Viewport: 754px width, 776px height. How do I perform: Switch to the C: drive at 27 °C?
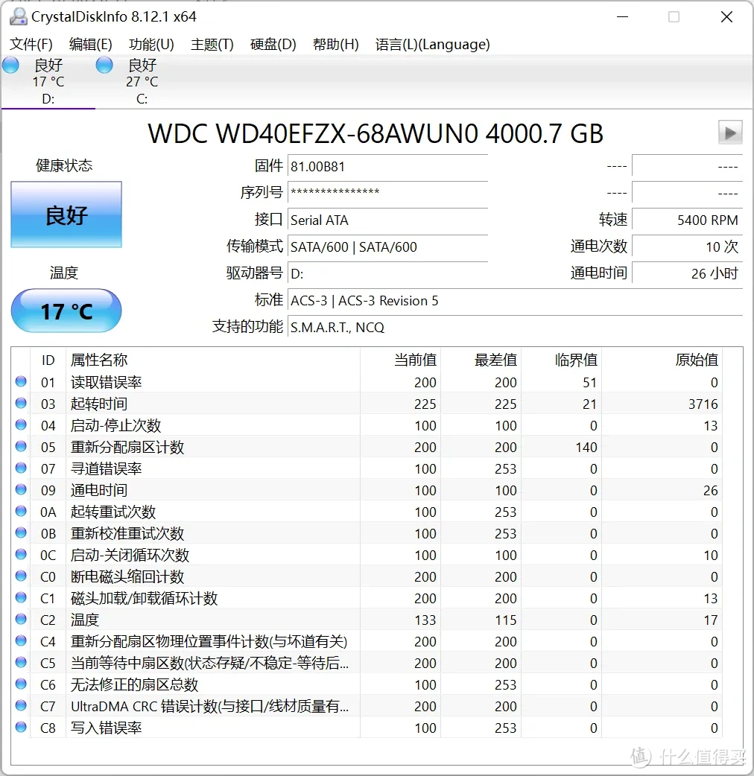click(x=141, y=81)
